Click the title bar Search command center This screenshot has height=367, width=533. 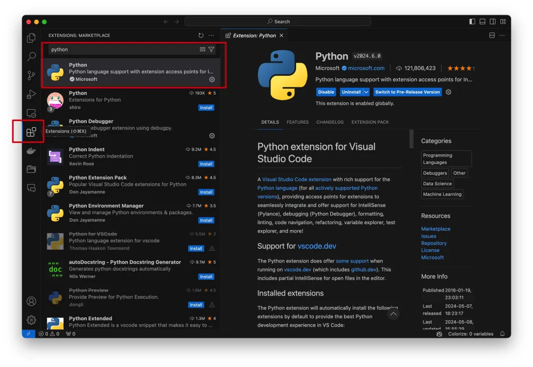tap(278, 22)
